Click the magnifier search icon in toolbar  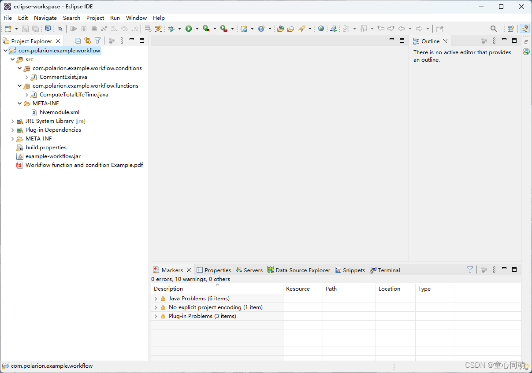pos(494,29)
